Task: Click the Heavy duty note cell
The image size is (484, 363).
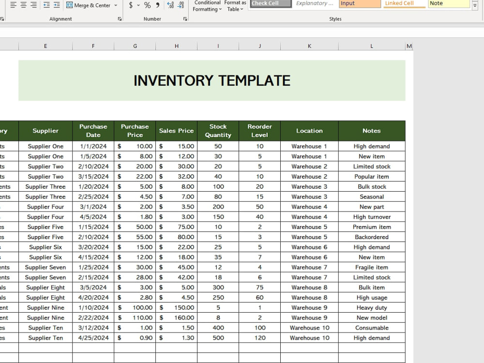Action: pos(372,308)
